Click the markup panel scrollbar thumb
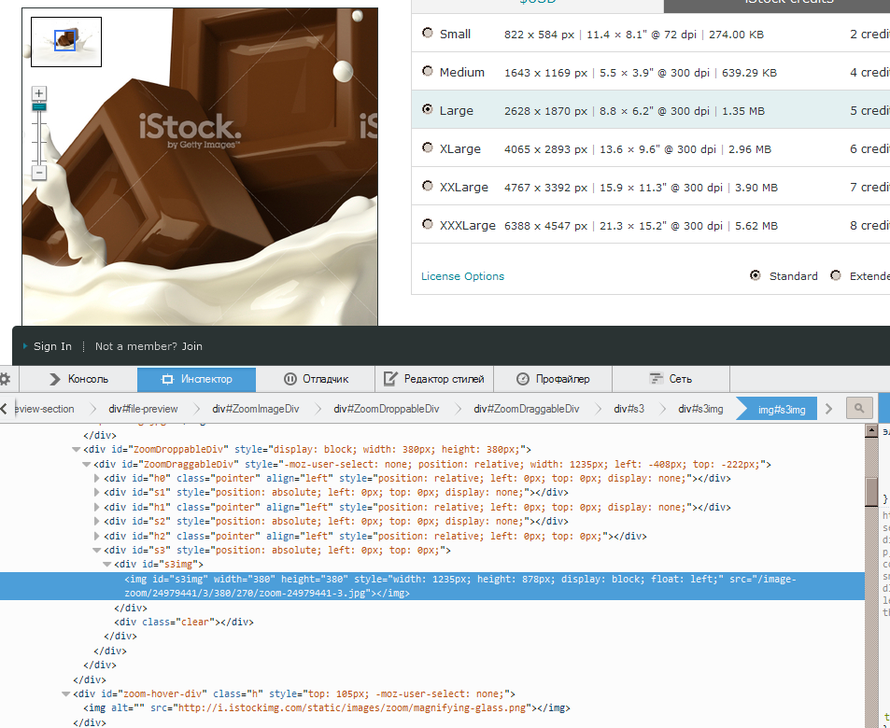 (871, 492)
